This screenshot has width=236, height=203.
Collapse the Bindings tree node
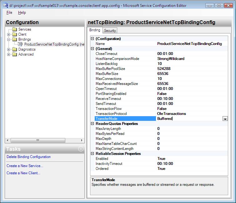[8, 39]
